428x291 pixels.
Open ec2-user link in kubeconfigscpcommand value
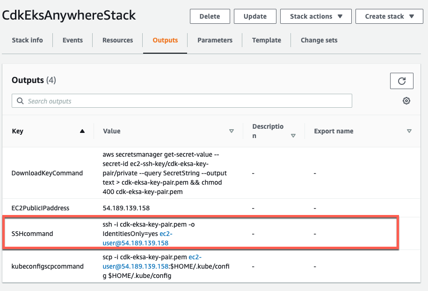pyautogui.click(x=152, y=262)
